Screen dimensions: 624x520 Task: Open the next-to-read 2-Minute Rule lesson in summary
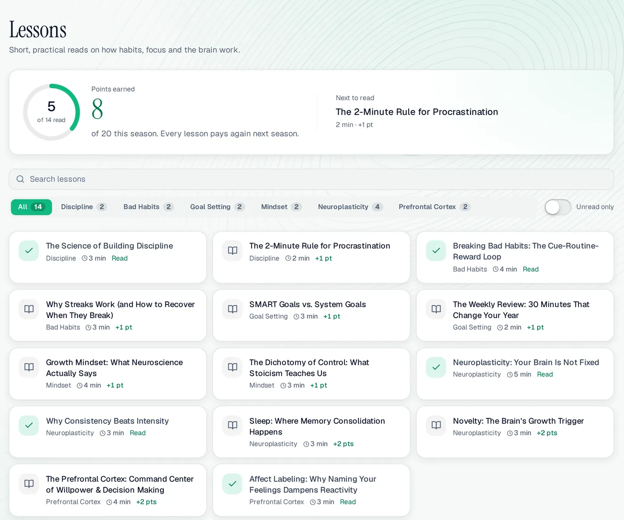(x=417, y=112)
